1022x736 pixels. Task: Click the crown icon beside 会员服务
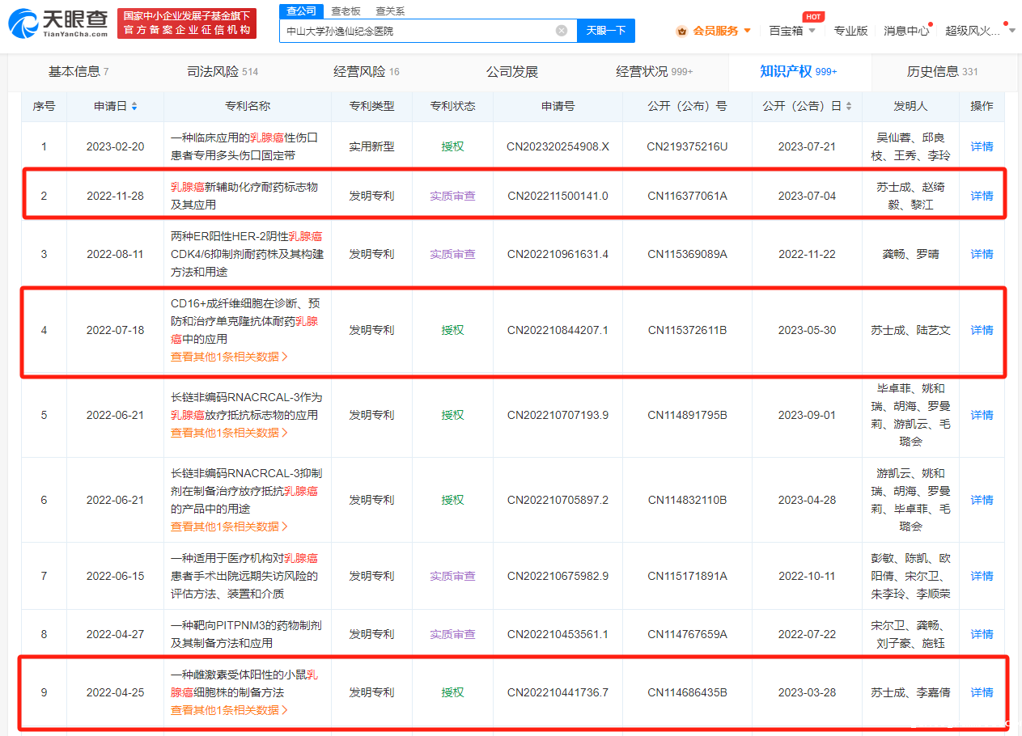click(681, 31)
